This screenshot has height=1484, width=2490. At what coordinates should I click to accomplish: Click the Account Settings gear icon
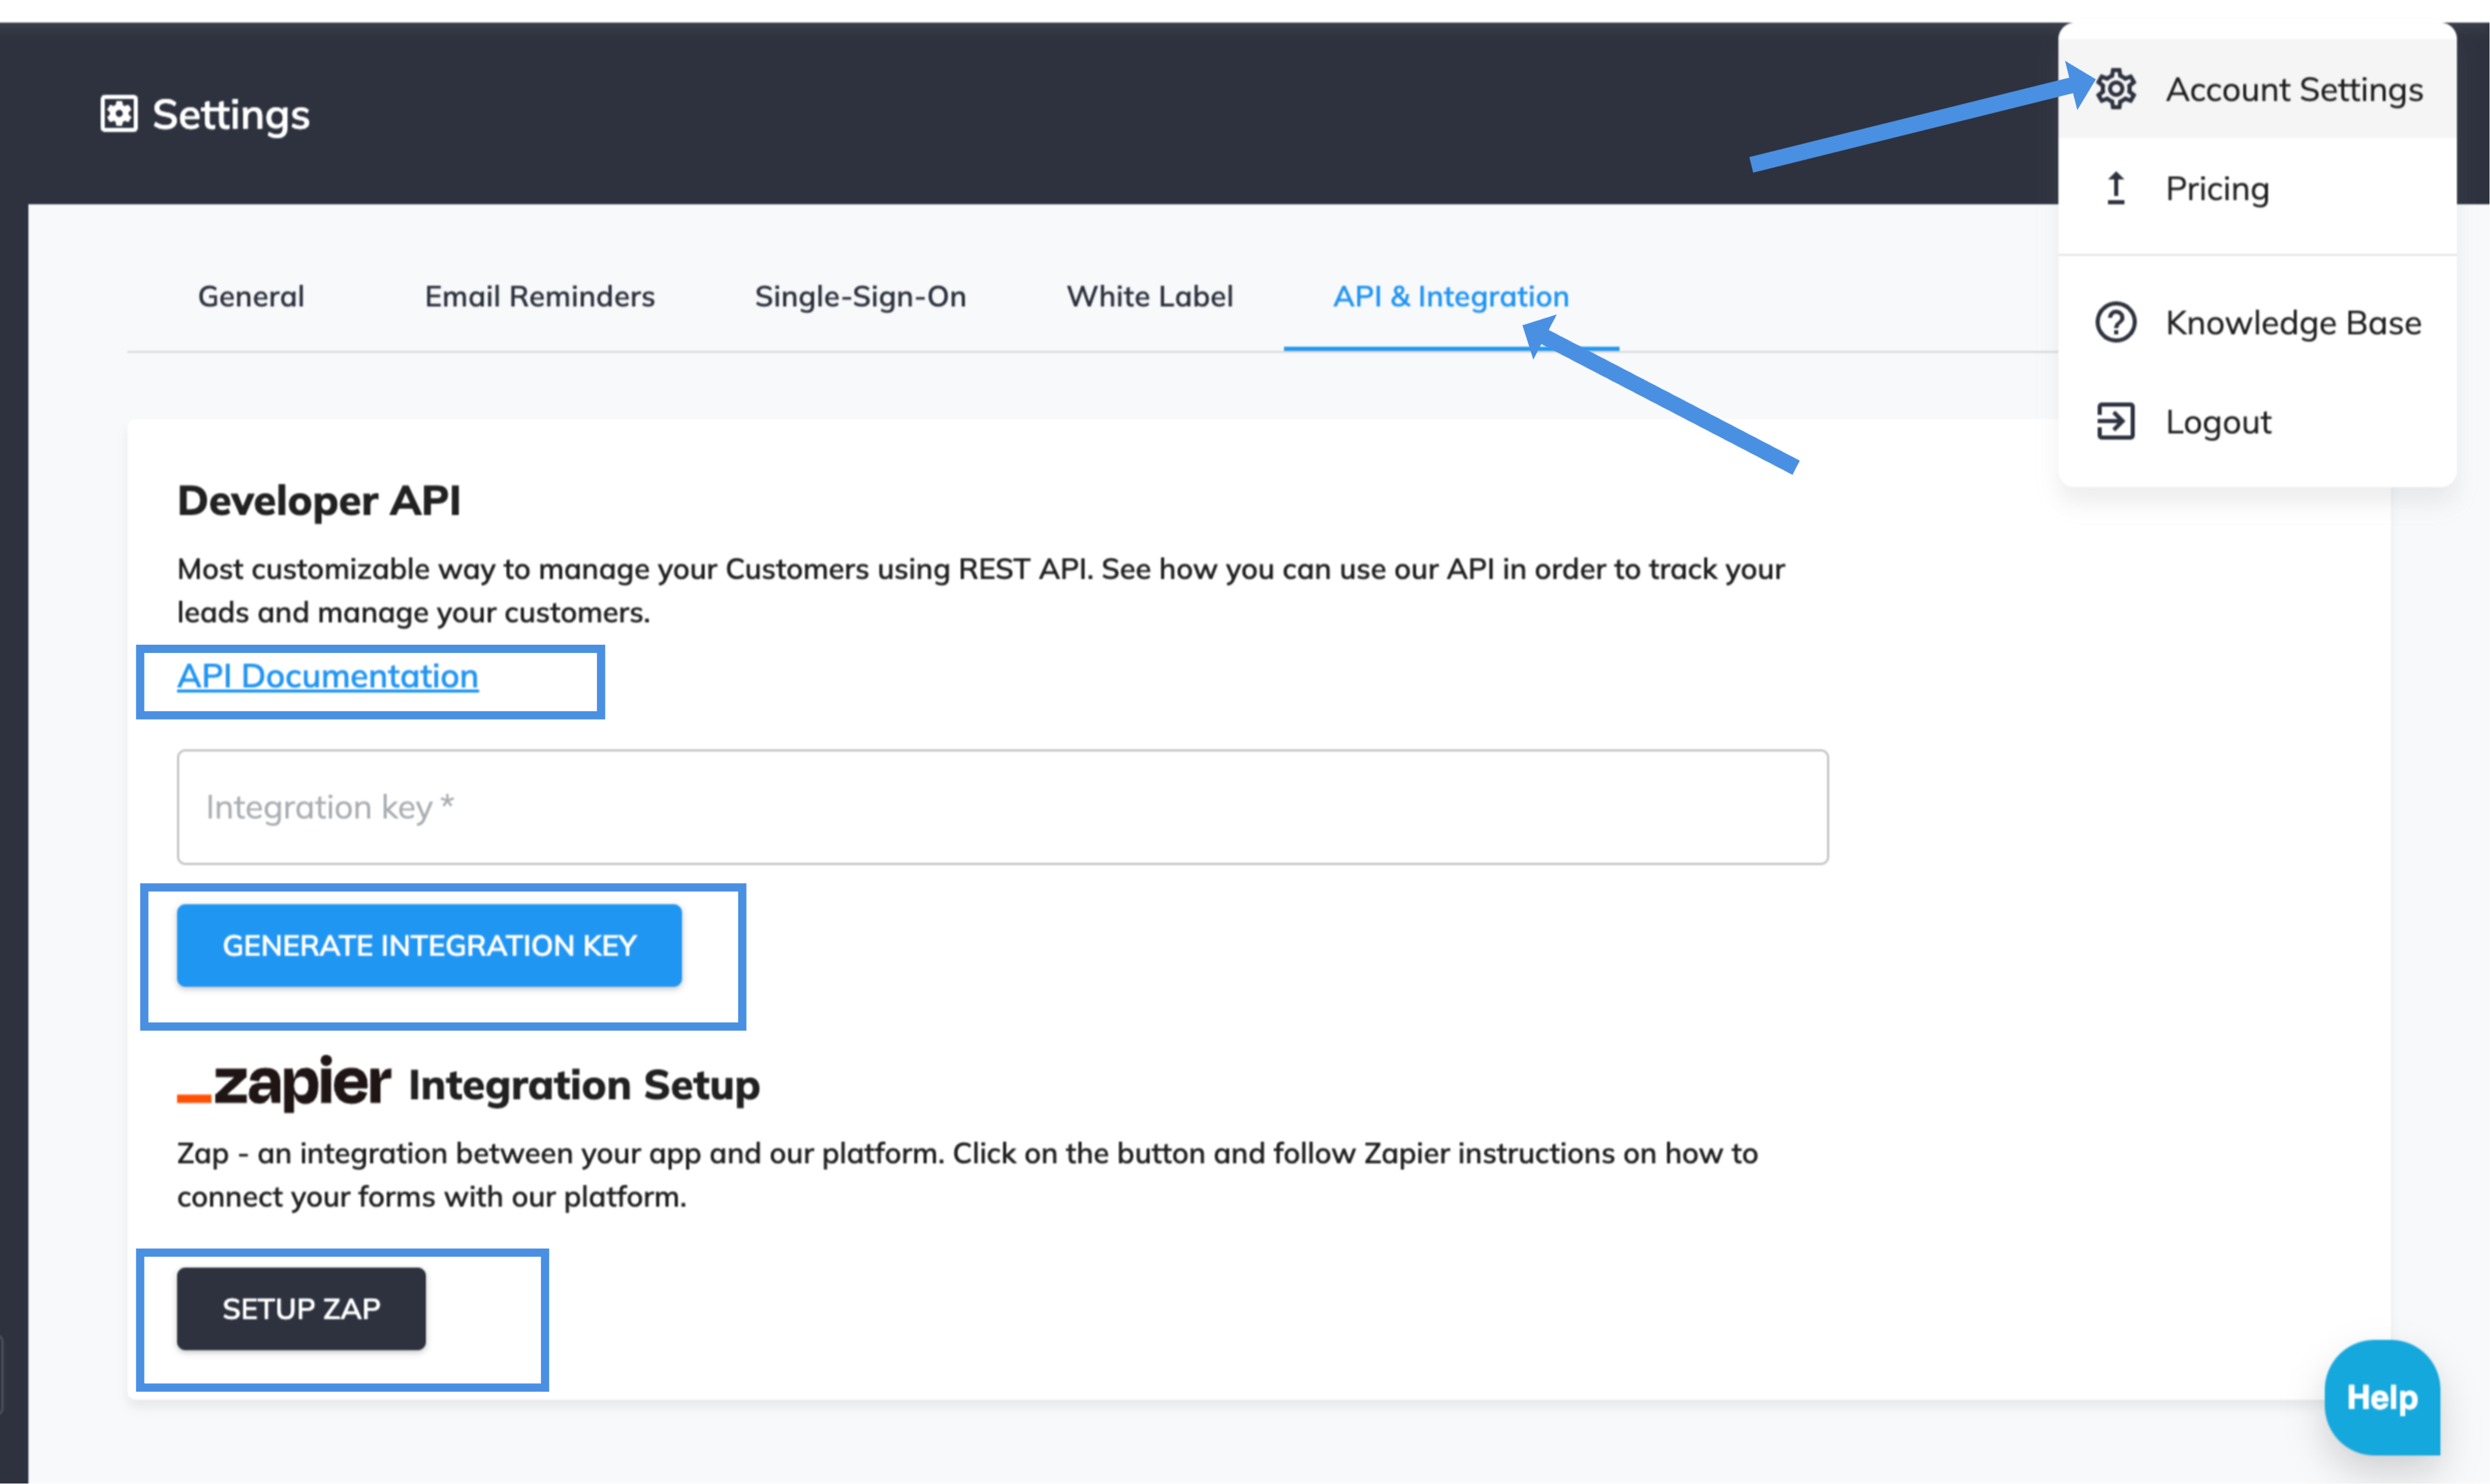tap(2115, 89)
